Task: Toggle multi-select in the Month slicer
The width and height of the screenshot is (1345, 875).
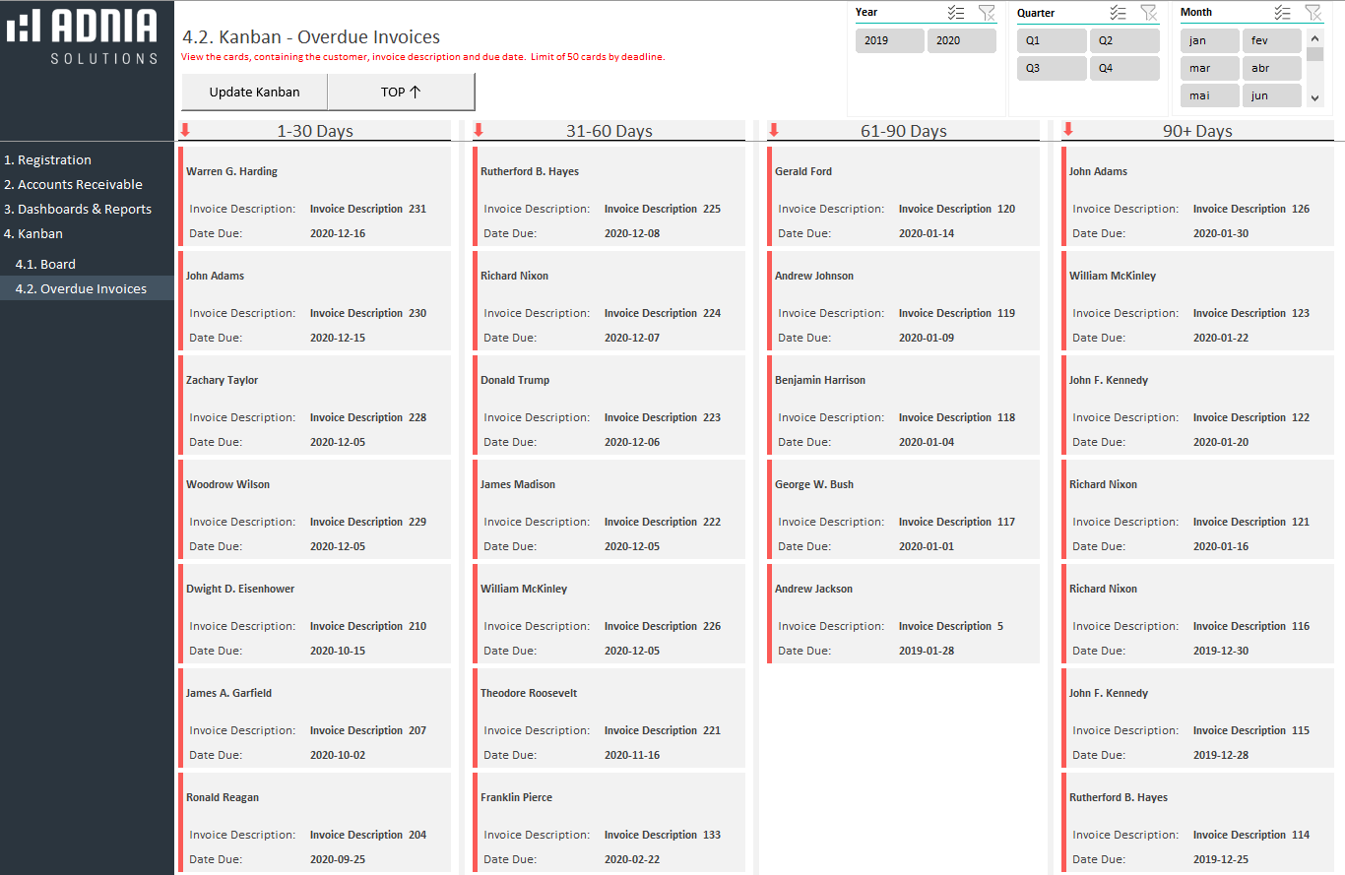Action: 1282,13
